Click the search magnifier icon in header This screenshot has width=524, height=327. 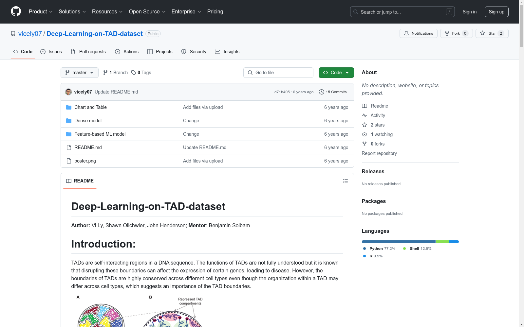click(x=356, y=12)
